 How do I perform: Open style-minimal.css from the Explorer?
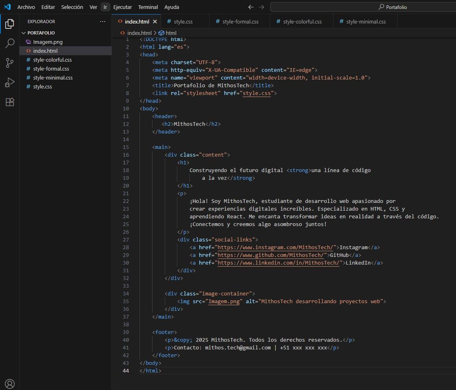click(x=65, y=78)
